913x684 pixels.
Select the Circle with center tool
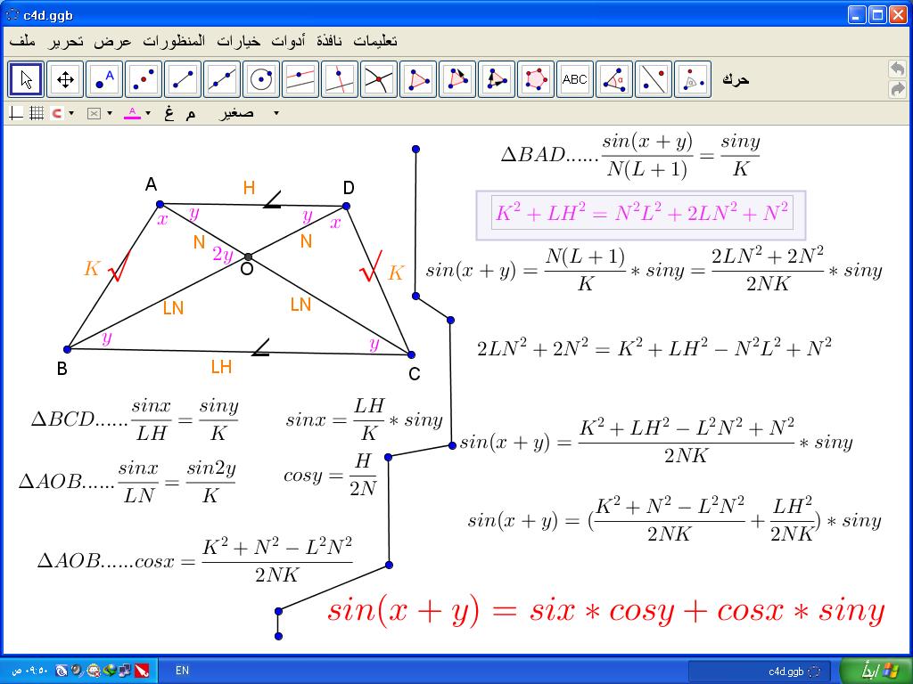[261, 79]
